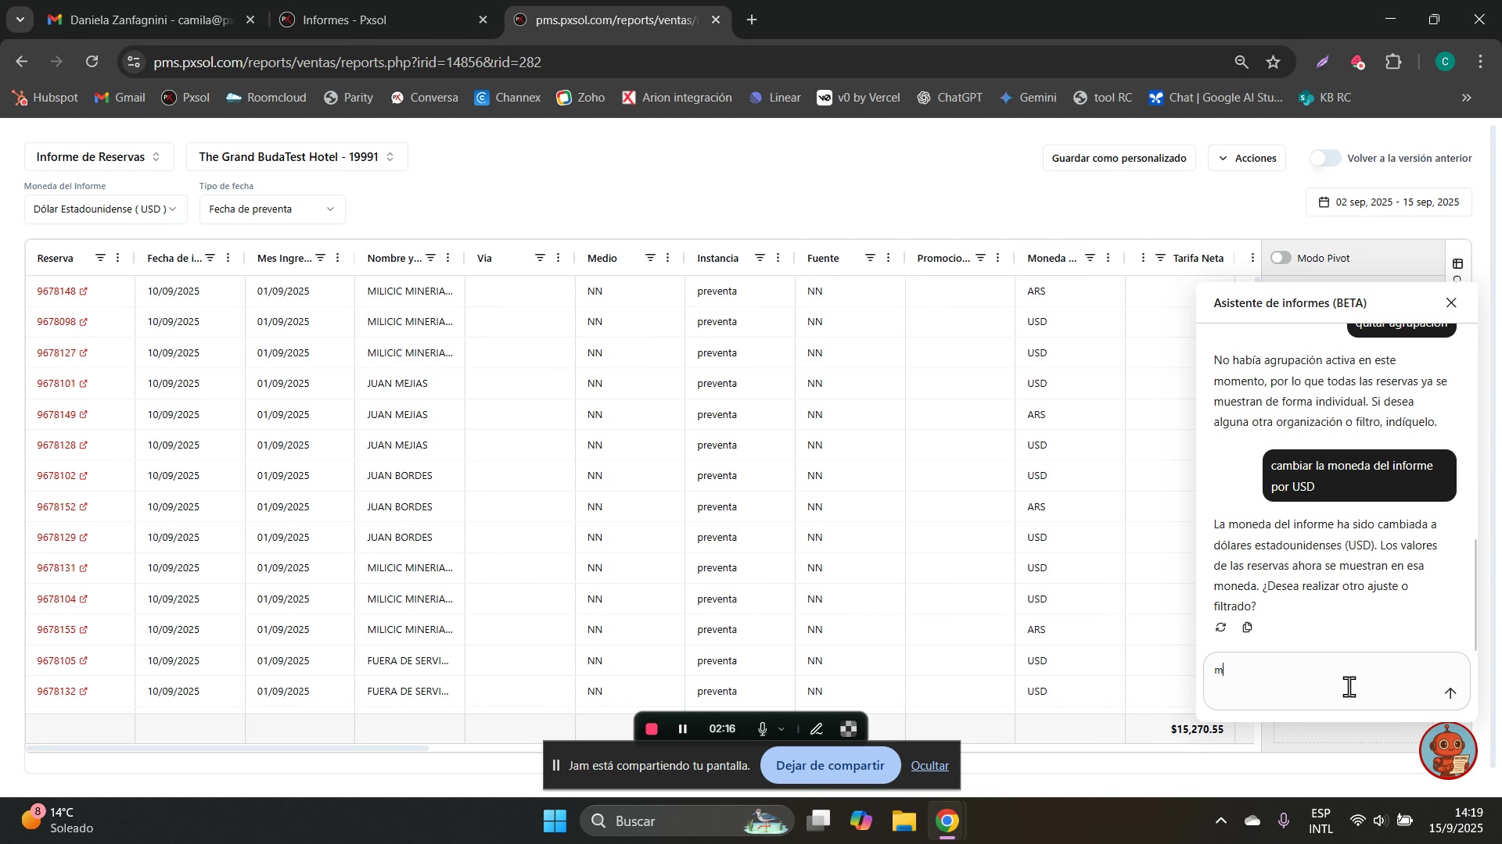Open the Copilot taskbar icon
This screenshot has height=844, width=1502.
(861, 821)
